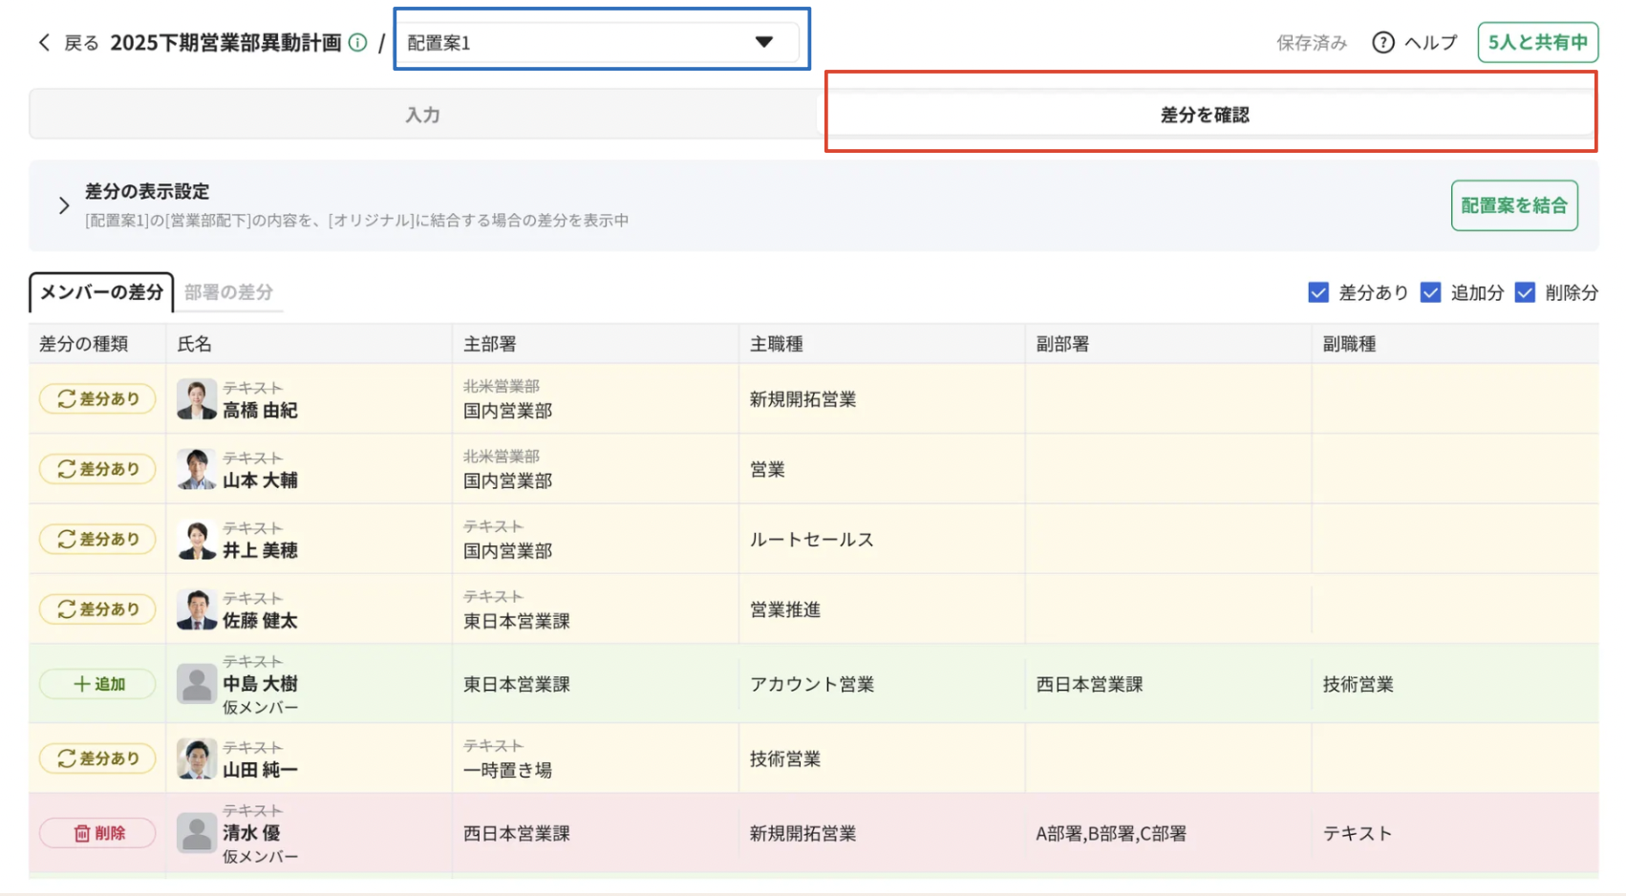The height and width of the screenshot is (896, 1626).
Task: Select the 差分を確認 tab
Action: [x=1204, y=115]
